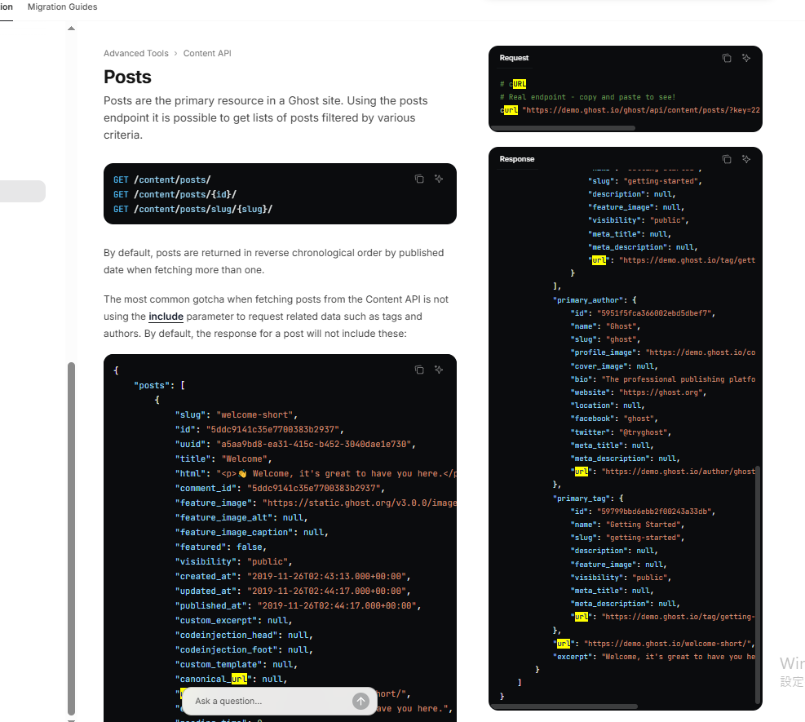Ask AI about the GET endpoints code block
This screenshot has width=805, height=722.
point(439,179)
